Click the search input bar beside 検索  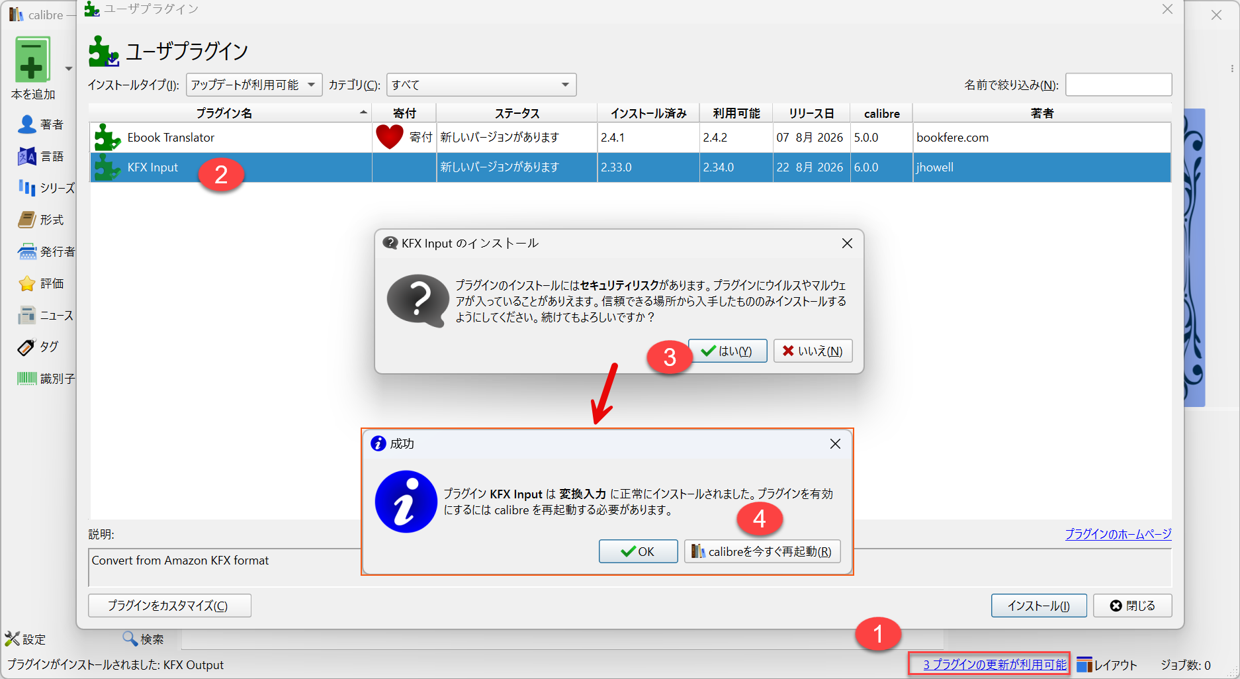562,639
